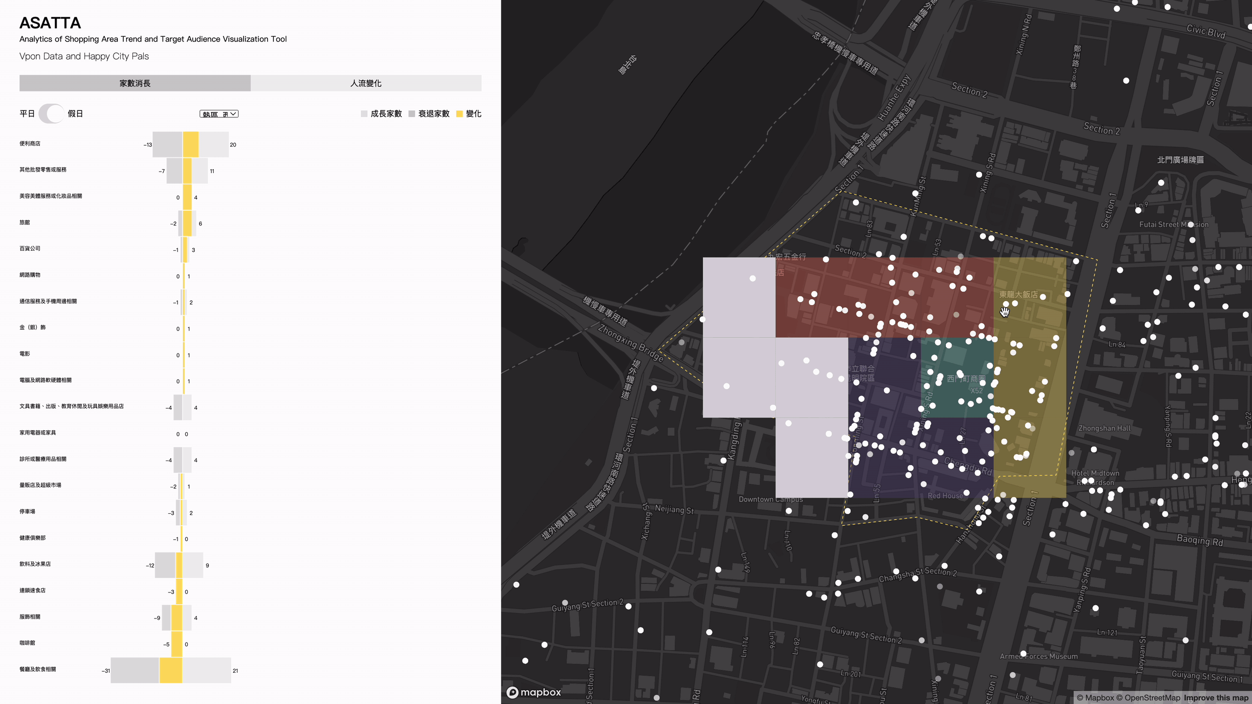The height and width of the screenshot is (704, 1252).
Task: Click the yellow 變化 legend swatch
Action: 459,114
